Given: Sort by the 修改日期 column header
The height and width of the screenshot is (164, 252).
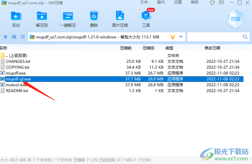Looking at the screenshot, I should 212,48.
